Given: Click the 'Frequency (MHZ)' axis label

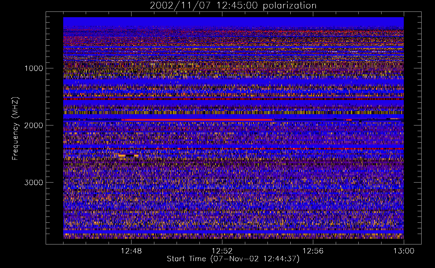Looking at the screenshot, I should (x=15, y=129).
